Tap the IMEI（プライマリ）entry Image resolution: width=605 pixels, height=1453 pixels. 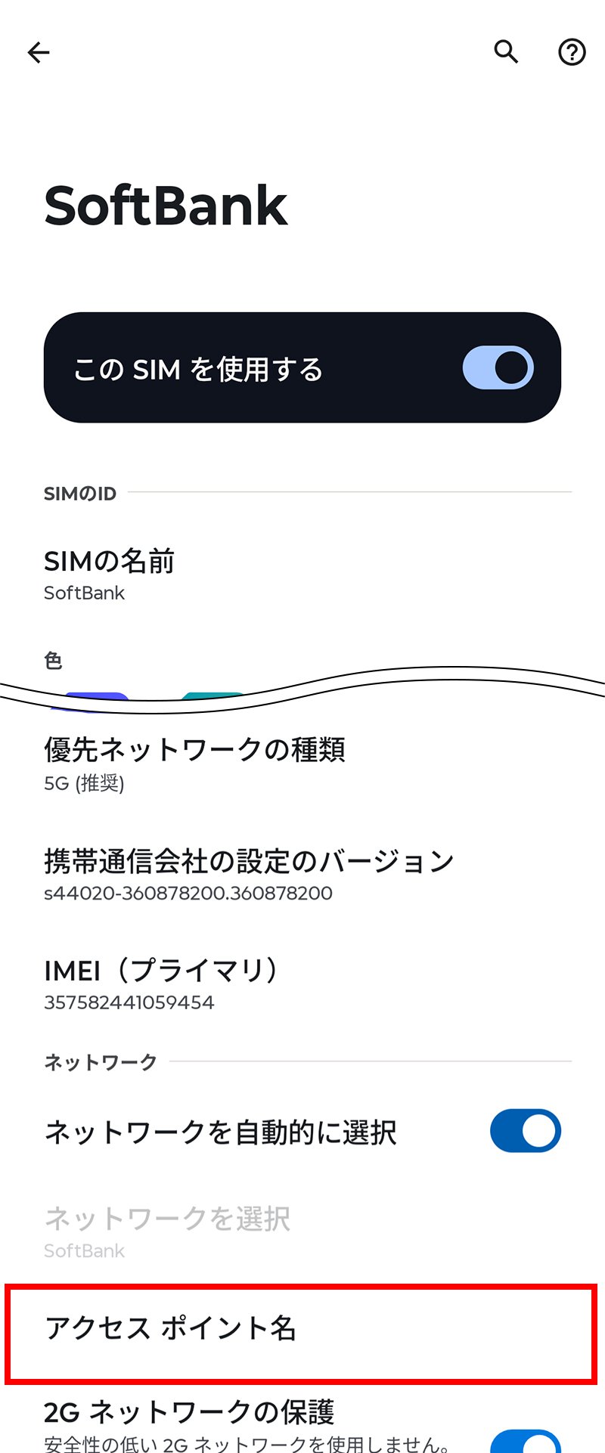(x=302, y=985)
